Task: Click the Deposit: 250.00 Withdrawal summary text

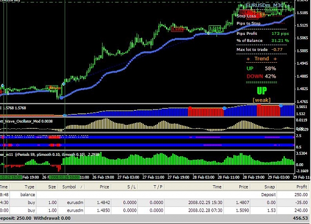Action: coord(35,218)
